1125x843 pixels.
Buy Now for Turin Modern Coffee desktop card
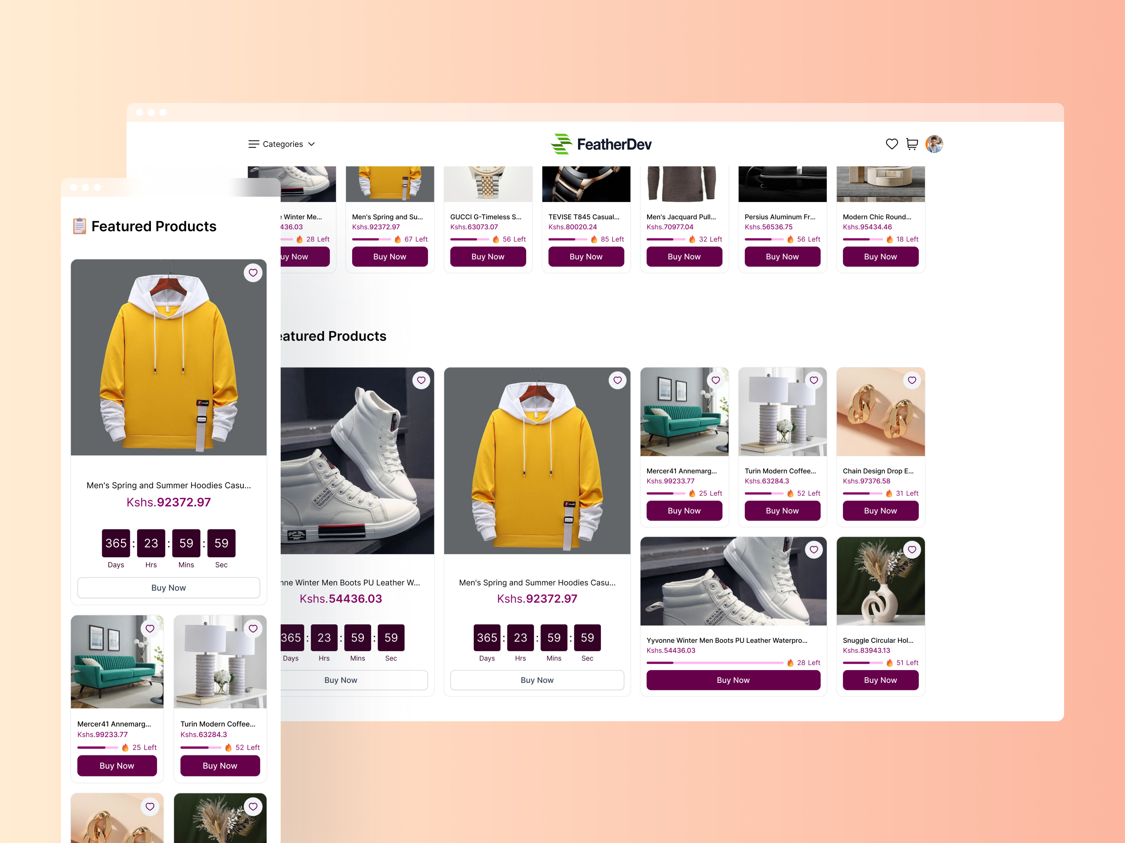click(782, 511)
